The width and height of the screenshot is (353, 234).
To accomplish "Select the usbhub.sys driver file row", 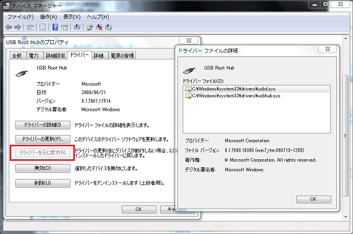I will 257,96.
